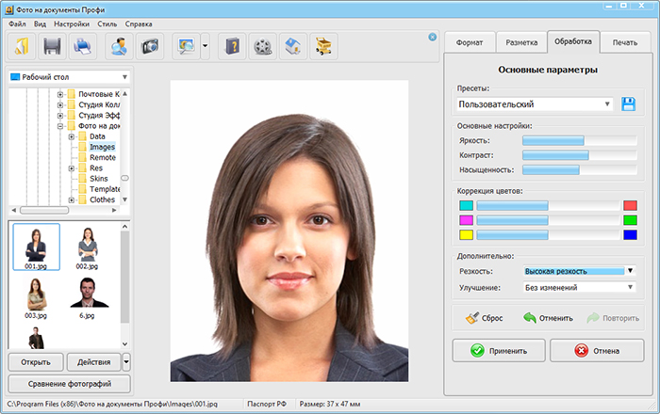
Task: Click the open file folder toolbar icon
Action: 22,44
